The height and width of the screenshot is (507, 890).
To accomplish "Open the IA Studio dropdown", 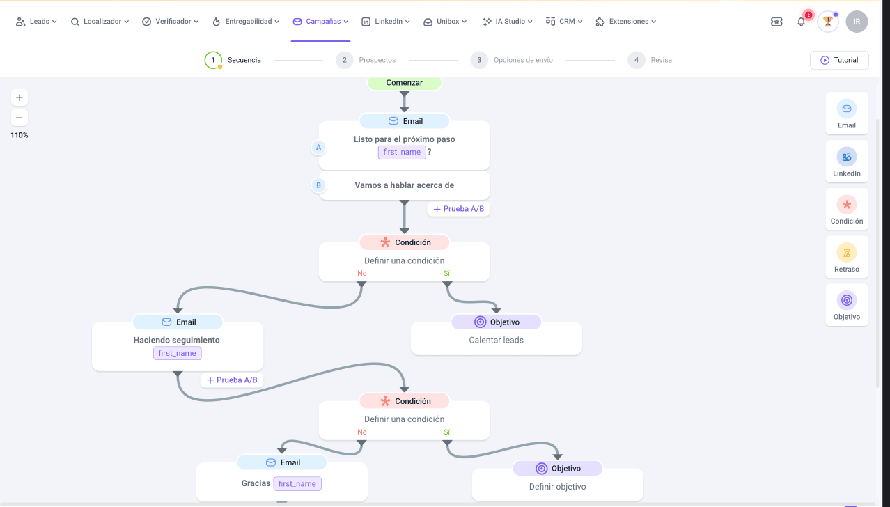I will click(507, 22).
